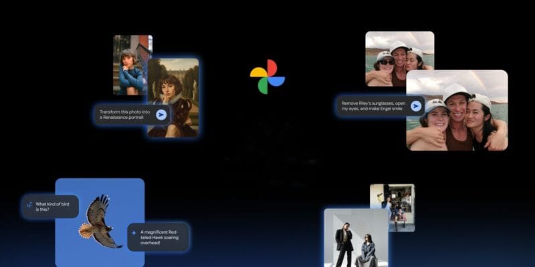Select 'Transform this photo into a Renaissance portrait' prompt
The height and width of the screenshot is (267, 535).
click(x=132, y=114)
